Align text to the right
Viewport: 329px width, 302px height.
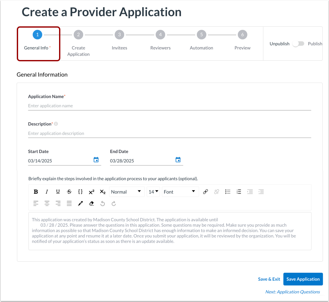pyautogui.click(x=58, y=203)
